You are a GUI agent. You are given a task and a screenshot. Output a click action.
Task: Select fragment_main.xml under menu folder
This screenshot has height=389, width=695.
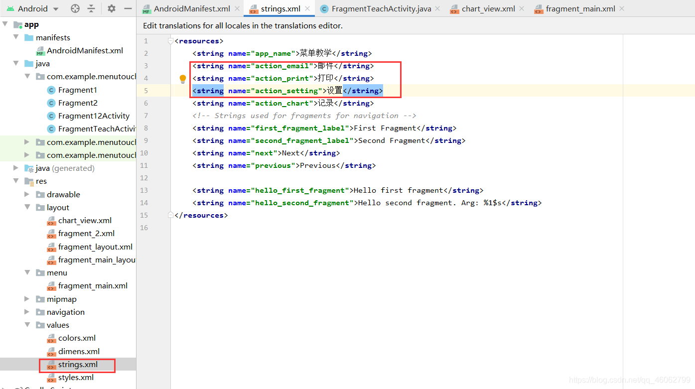click(93, 285)
